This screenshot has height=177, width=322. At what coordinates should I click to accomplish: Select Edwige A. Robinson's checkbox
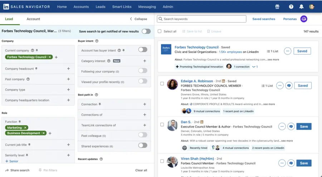point(162,84)
